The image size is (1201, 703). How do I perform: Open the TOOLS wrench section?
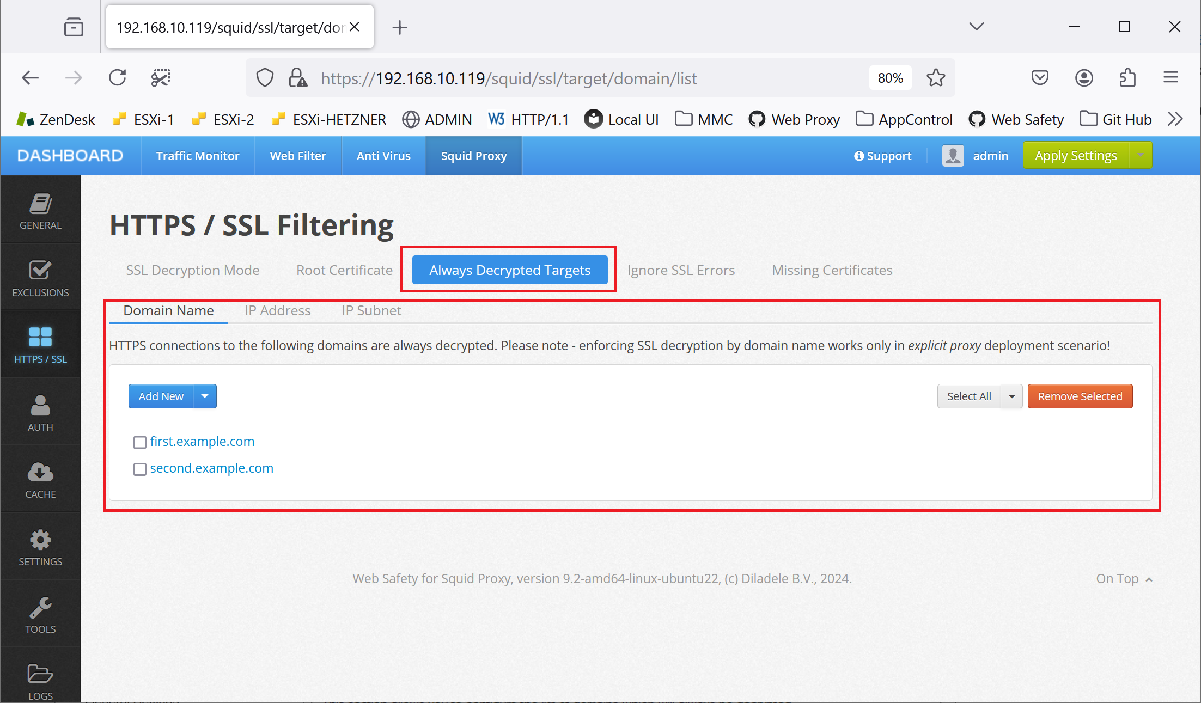(40, 614)
